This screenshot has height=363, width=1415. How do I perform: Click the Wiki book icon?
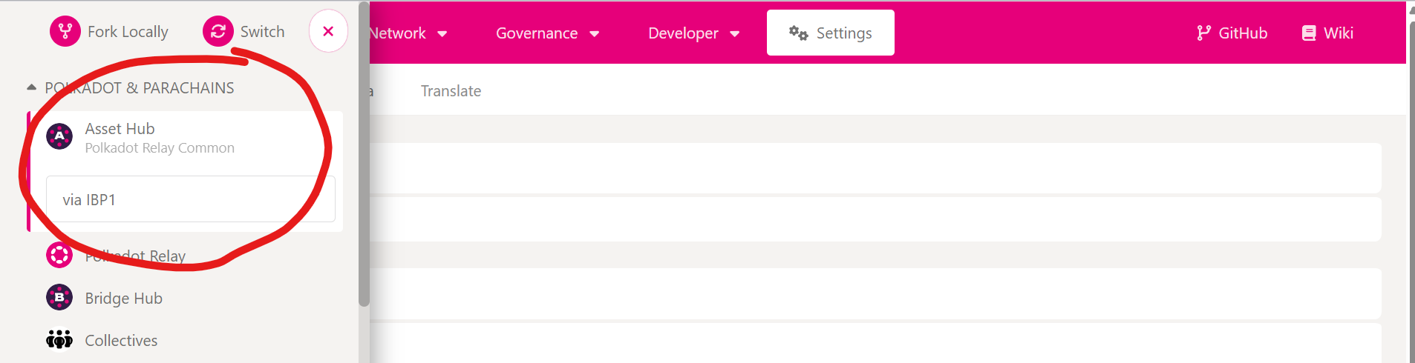point(1309,33)
